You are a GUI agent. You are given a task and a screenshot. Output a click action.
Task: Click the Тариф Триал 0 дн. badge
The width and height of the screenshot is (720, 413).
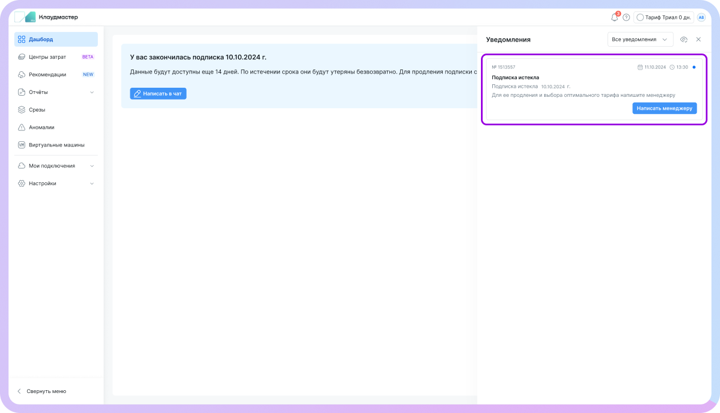pos(664,18)
